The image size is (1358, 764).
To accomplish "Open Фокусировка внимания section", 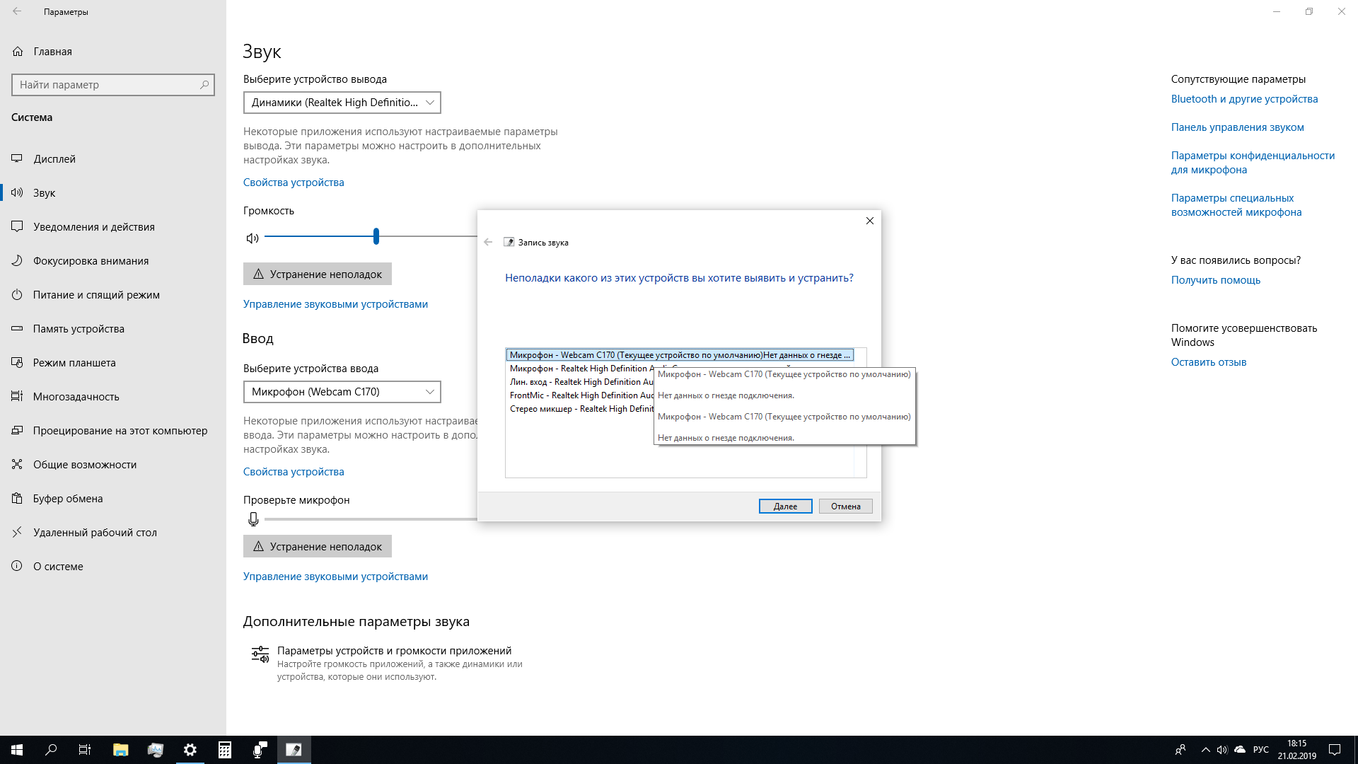I will [x=113, y=261].
